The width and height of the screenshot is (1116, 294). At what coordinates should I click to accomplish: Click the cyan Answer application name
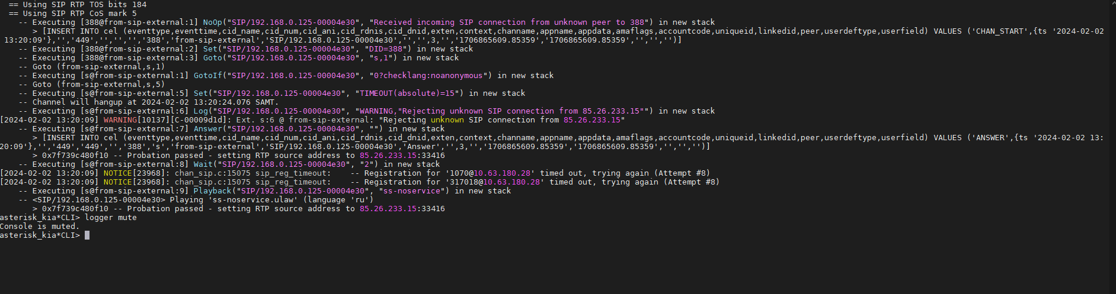[x=208, y=129]
